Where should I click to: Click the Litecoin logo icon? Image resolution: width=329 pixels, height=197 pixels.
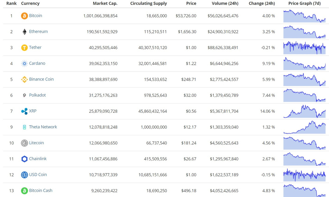(x=24, y=143)
